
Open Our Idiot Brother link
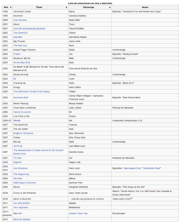pos(22,203)
